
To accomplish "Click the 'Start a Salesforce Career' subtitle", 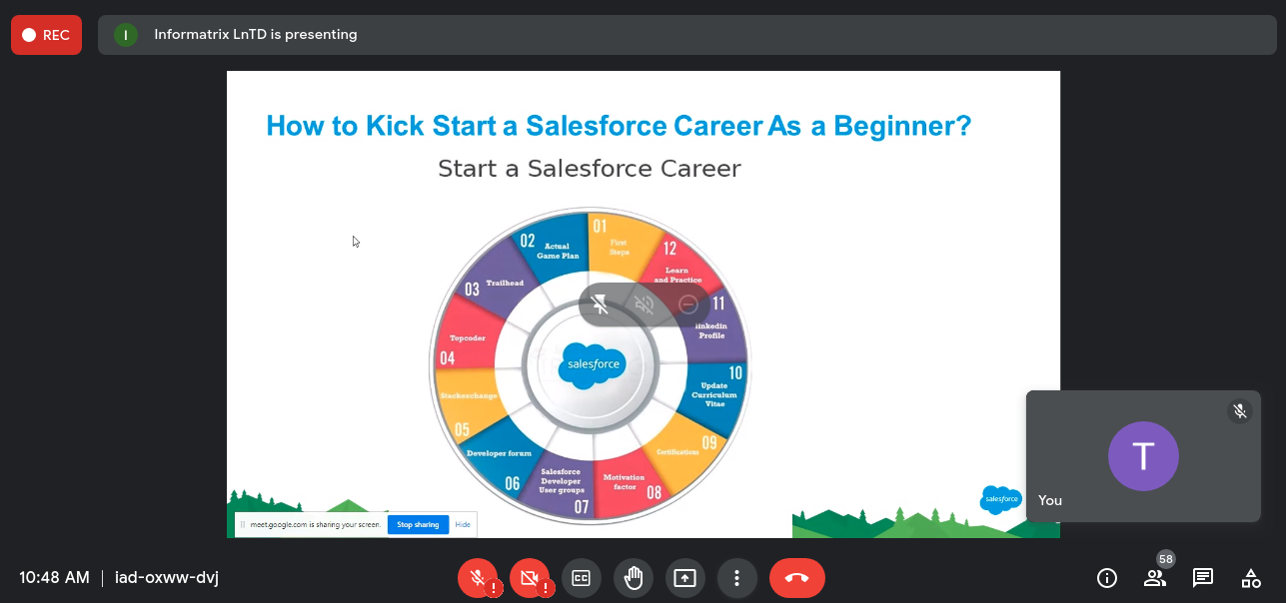I will (590, 169).
